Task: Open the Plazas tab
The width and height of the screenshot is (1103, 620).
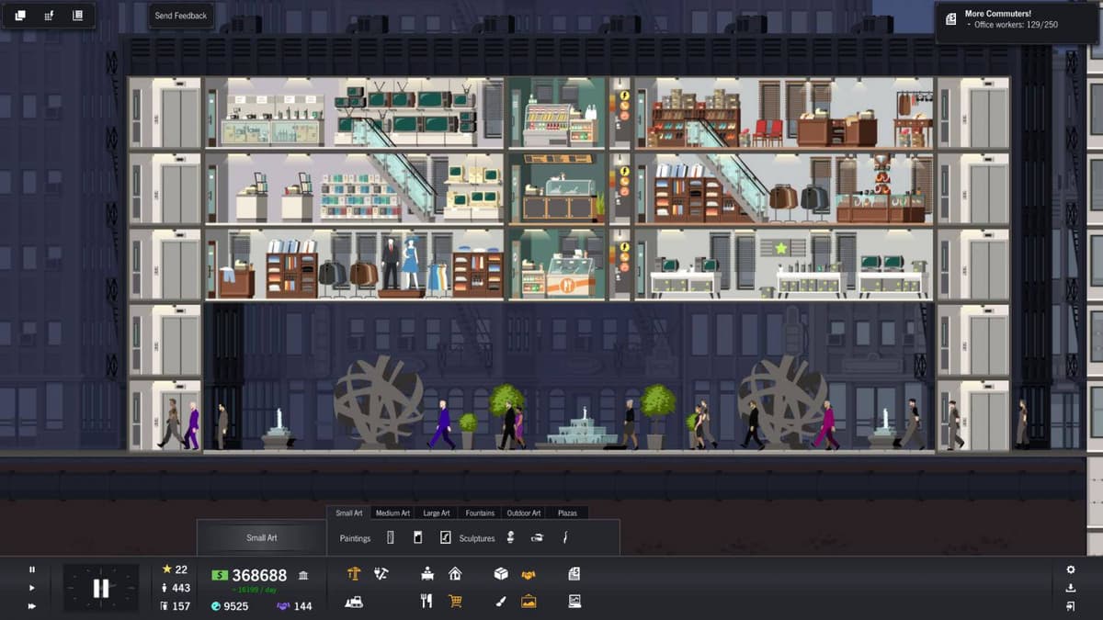Action: tap(567, 513)
